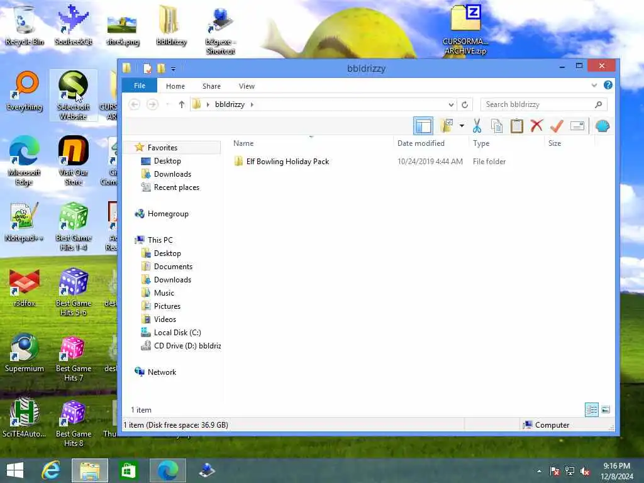Screen dimensions: 644x483
Task: Click the Notepad++ desktop icon
Action: click(25, 222)
